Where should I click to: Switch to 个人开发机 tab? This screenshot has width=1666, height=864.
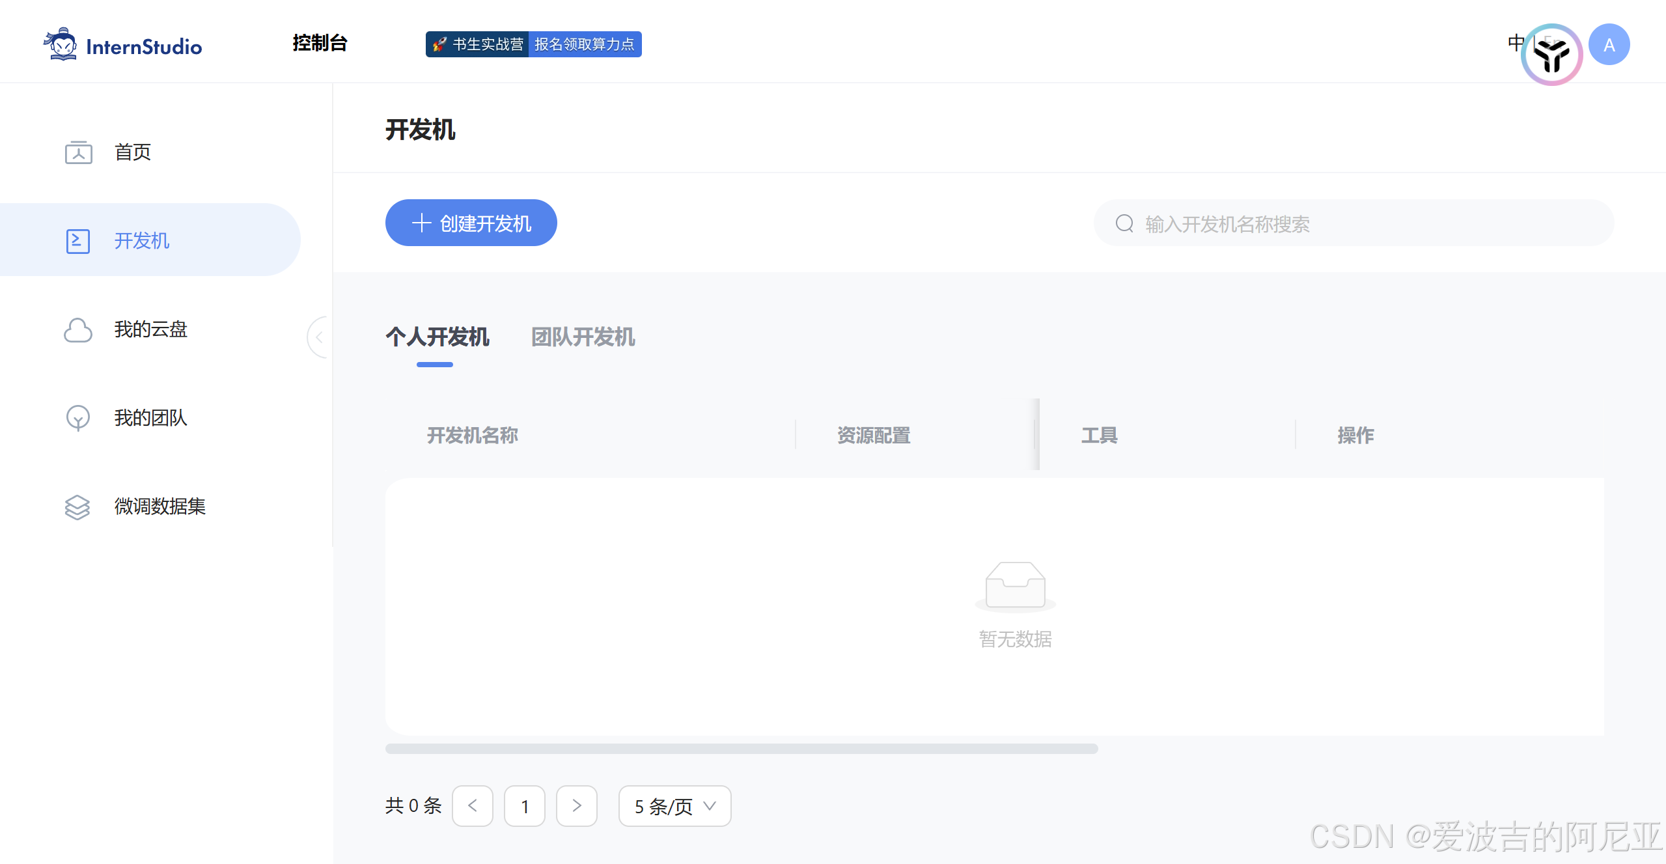(x=437, y=337)
